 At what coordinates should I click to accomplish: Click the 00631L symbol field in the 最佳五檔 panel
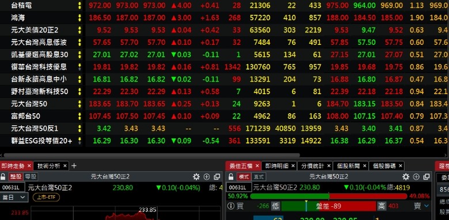[239, 187]
